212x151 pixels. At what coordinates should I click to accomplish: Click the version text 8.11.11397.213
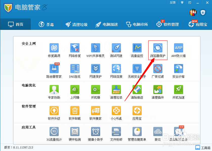(x=23, y=147)
